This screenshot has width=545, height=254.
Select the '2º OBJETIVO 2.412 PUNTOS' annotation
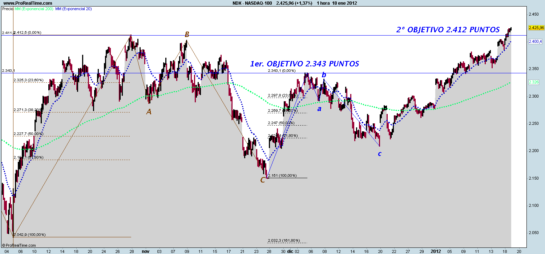(x=448, y=30)
